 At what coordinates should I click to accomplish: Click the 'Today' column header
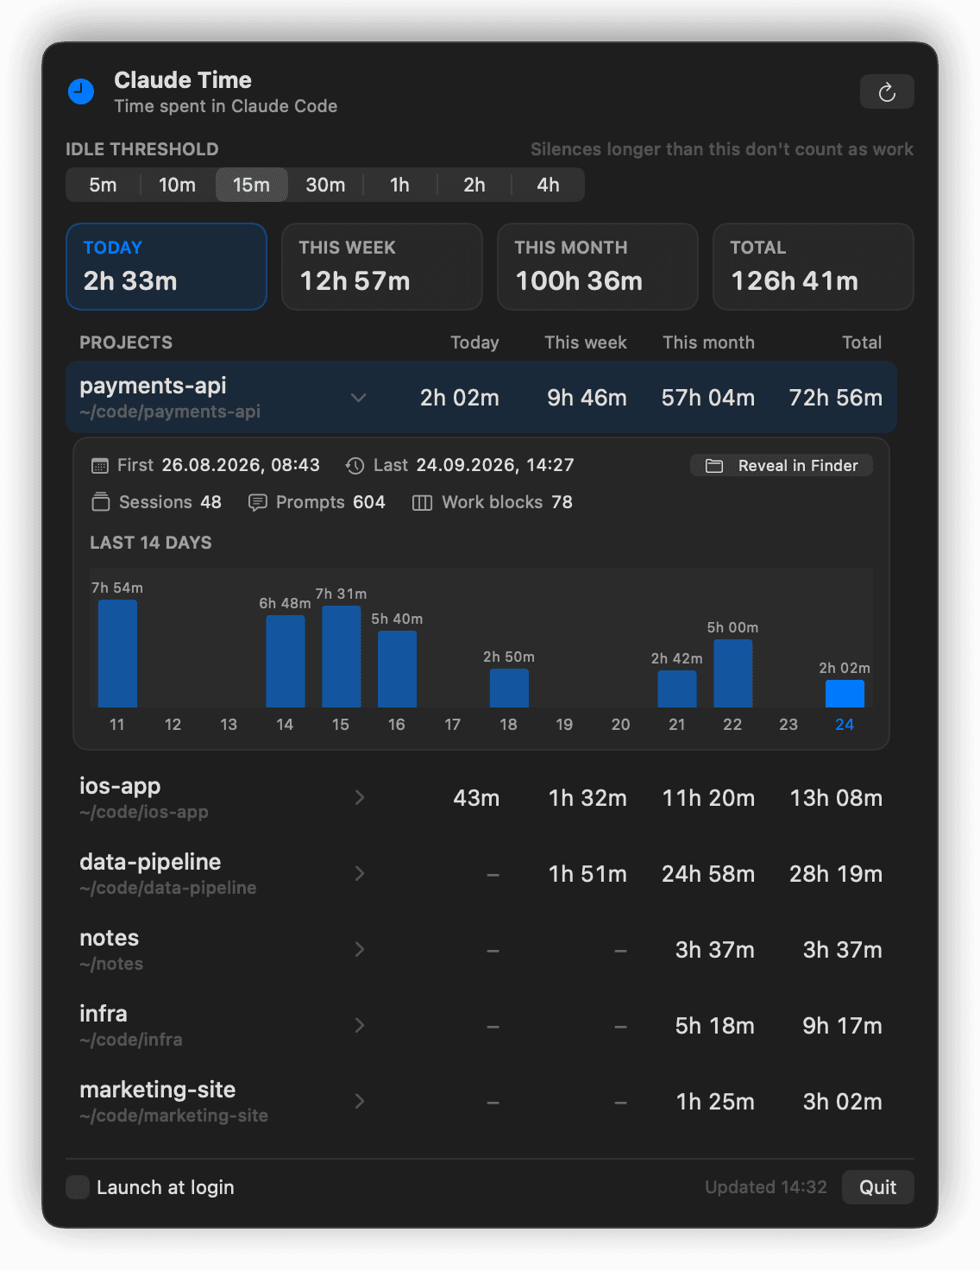pyautogui.click(x=474, y=343)
